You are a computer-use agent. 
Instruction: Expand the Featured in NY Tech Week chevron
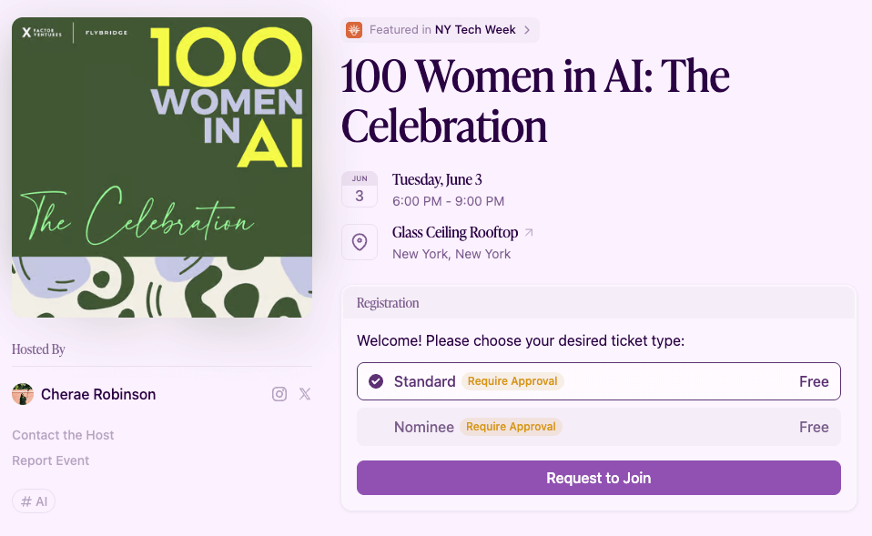coord(527,30)
